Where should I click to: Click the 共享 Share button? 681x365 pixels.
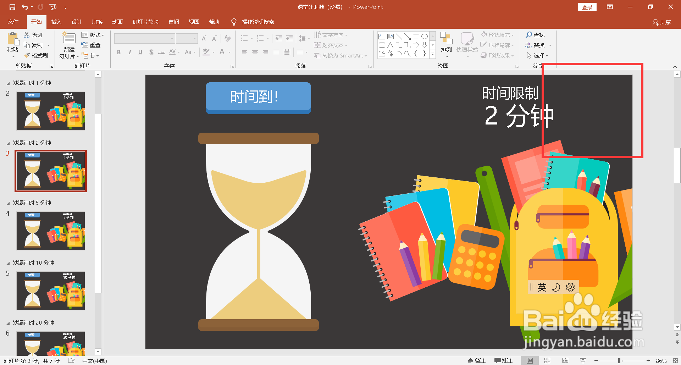point(662,22)
